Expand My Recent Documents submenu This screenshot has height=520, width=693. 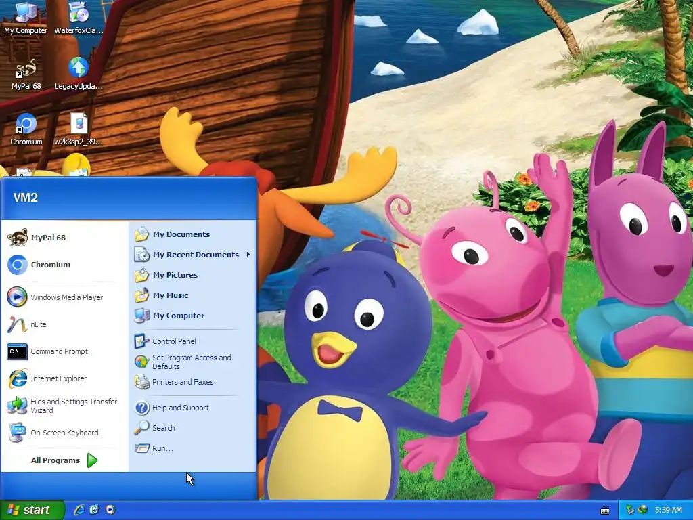pyautogui.click(x=192, y=255)
